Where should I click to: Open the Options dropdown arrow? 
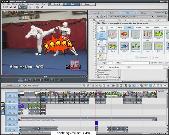(x=166, y=17)
